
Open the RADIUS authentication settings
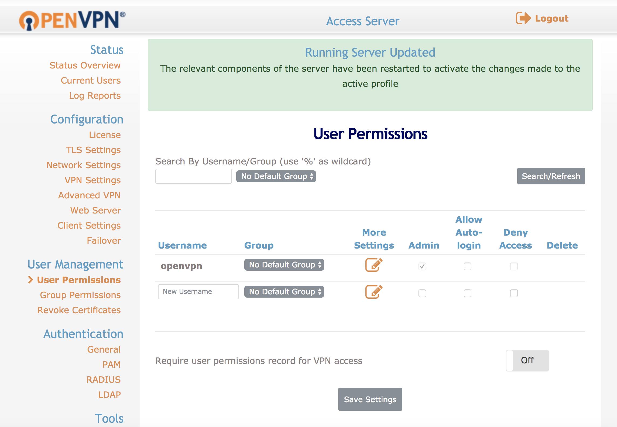pos(104,379)
